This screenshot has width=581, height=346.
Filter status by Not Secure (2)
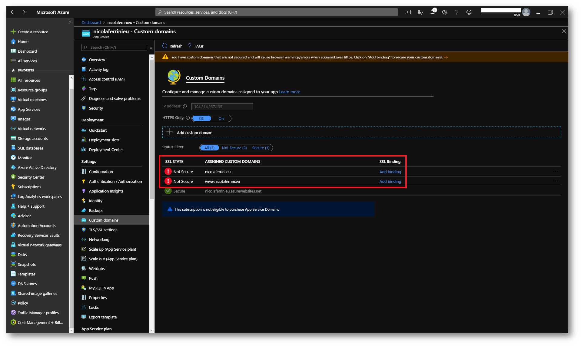[x=234, y=148]
